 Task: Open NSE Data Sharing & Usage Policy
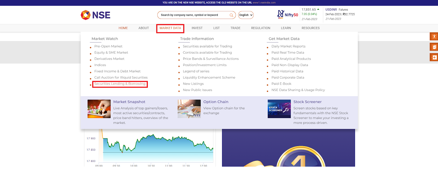pos(298,90)
